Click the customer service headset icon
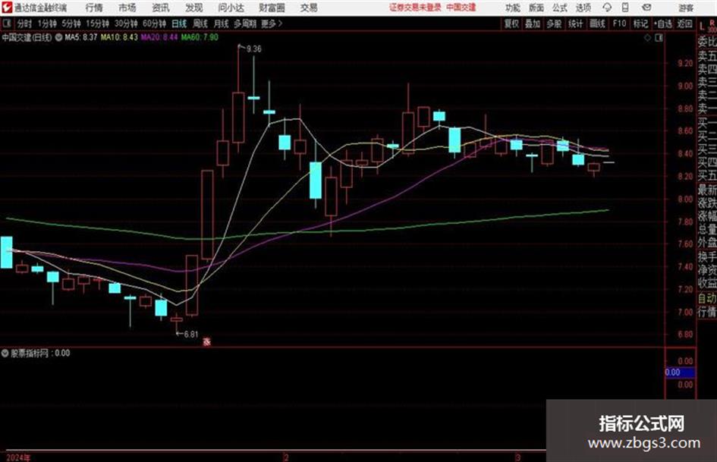This screenshot has height=462, width=717. [607, 8]
